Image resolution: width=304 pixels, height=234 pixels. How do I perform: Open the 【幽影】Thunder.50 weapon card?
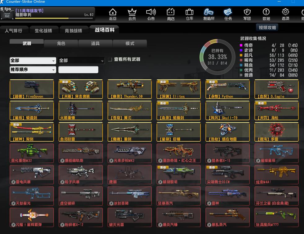tap(130, 89)
